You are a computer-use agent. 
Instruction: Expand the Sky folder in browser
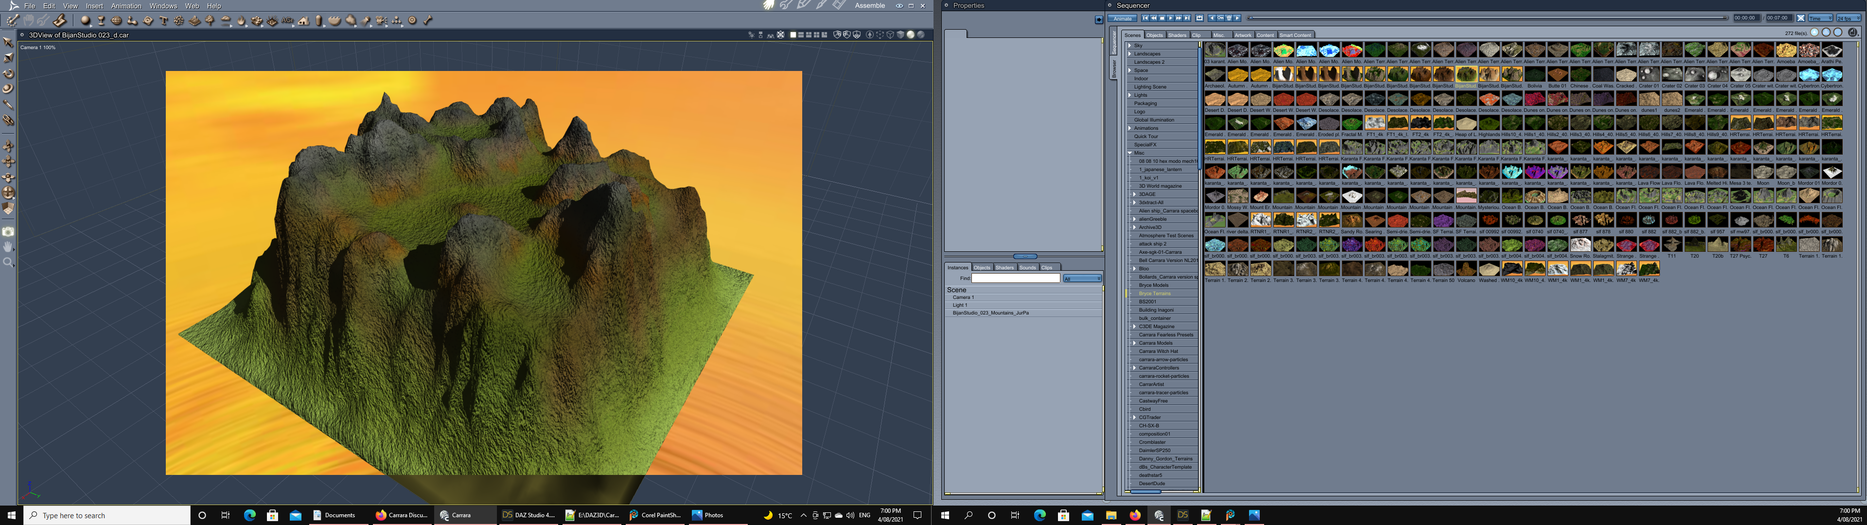point(1129,46)
